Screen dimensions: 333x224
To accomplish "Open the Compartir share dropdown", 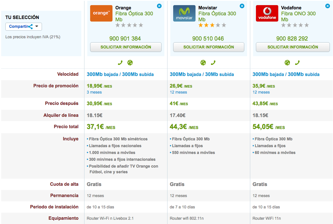I will (24, 27).
